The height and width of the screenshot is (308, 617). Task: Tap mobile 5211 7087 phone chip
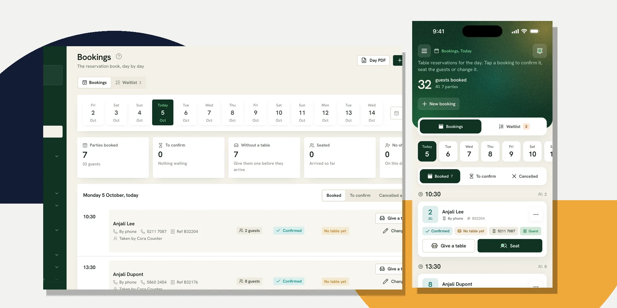(504, 231)
